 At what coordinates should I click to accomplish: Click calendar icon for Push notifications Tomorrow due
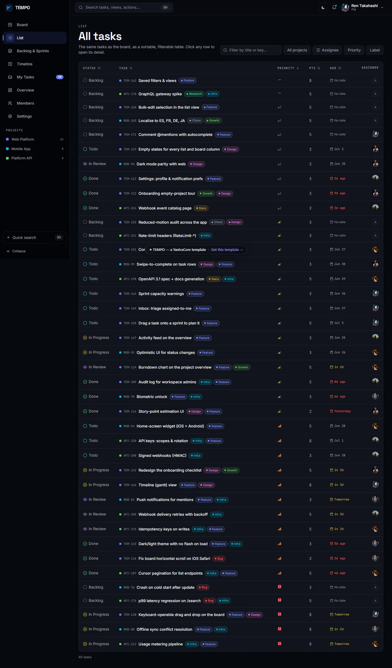(x=332, y=500)
